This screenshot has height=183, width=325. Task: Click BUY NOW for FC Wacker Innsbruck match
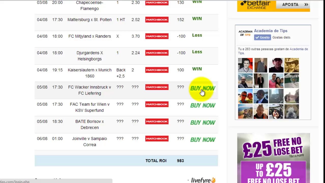coord(203,88)
